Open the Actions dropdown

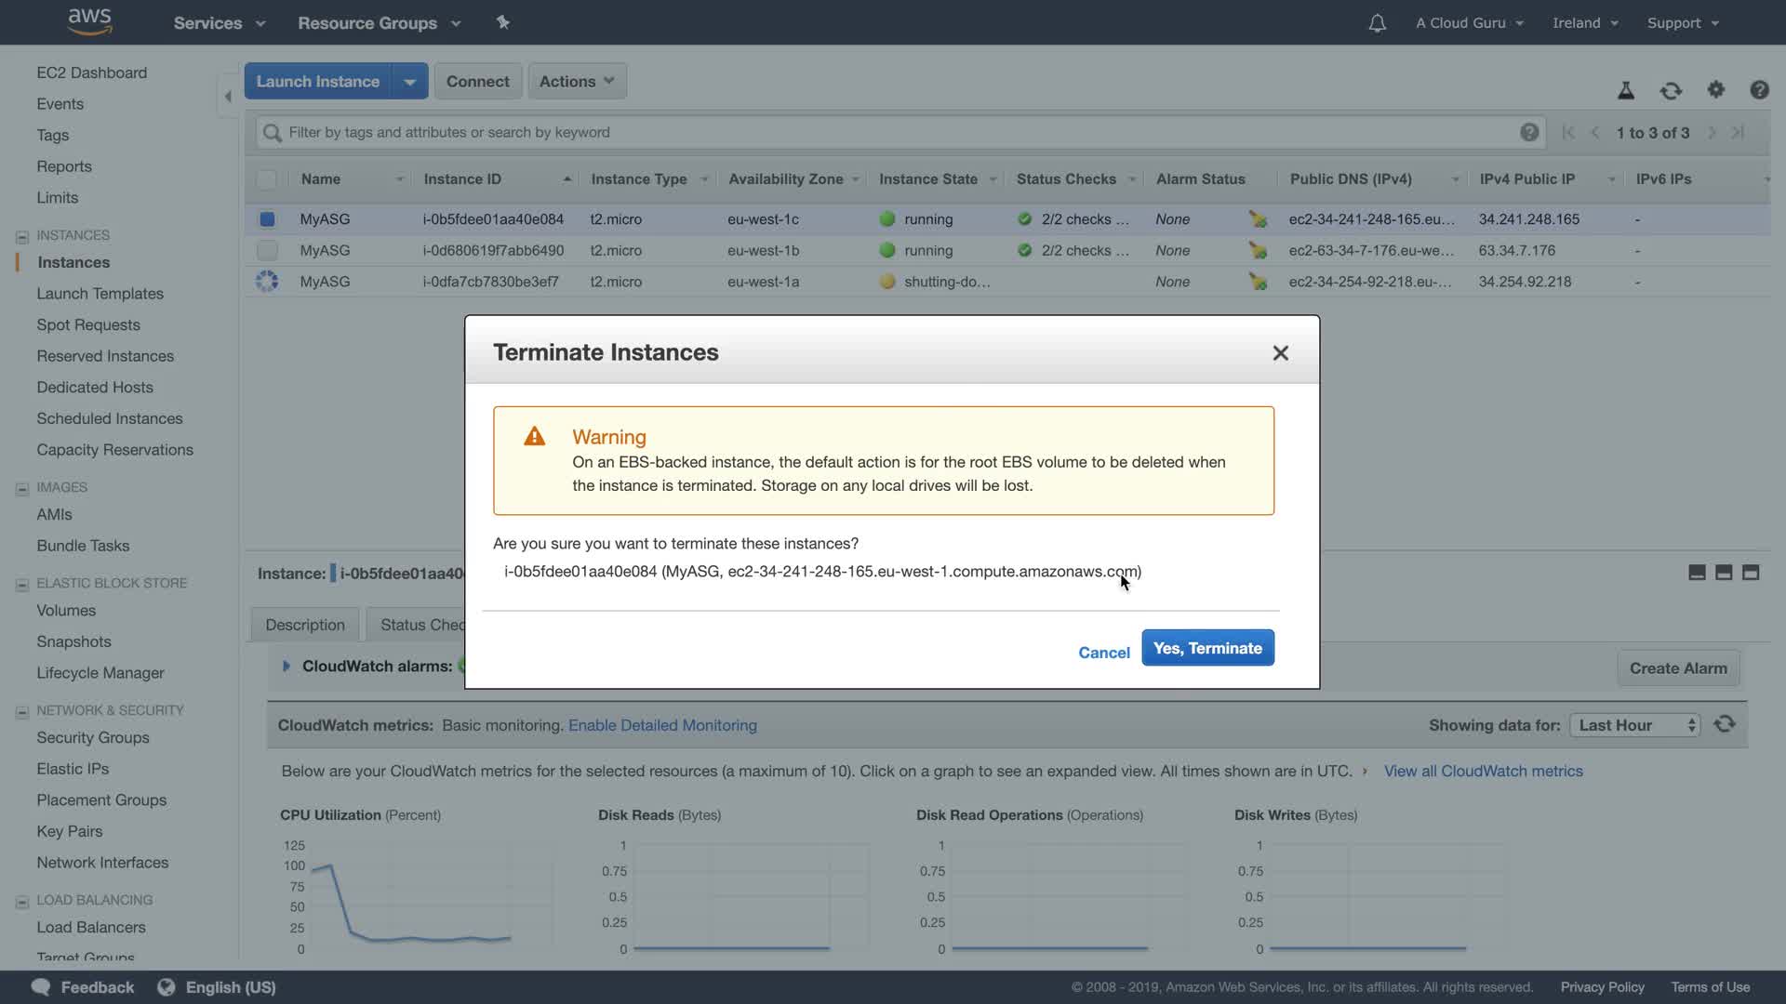point(577,82)
